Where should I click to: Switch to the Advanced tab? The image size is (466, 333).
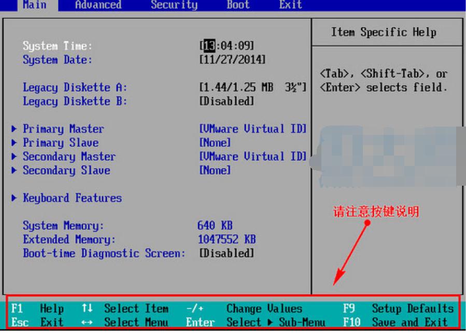(97, 5)
